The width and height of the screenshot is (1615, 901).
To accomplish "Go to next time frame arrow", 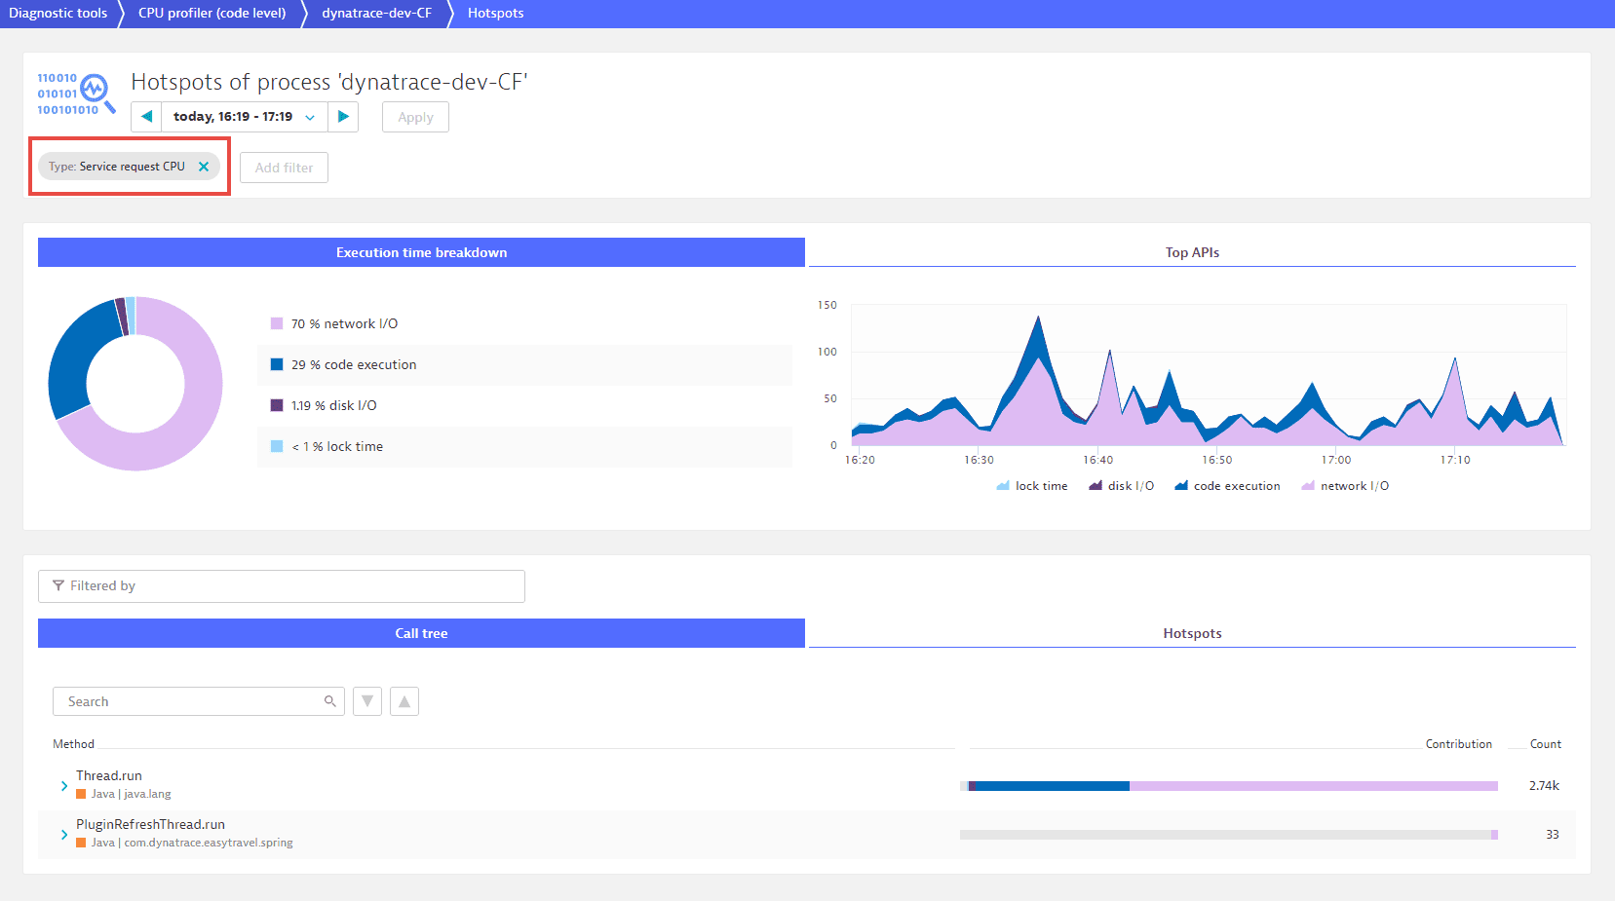I will tap(343, 117).
